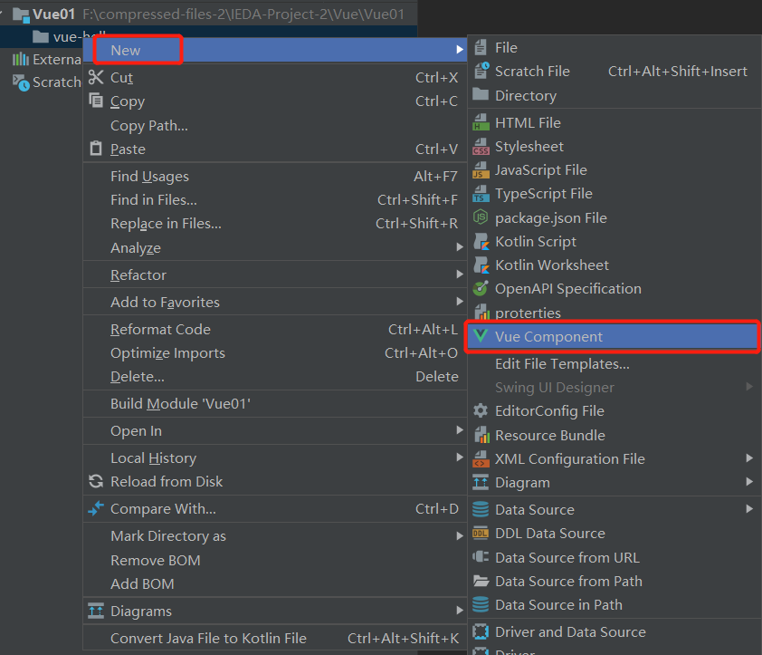762x655 pixels.
Task: Click the Stylesheet CSS icon
Action: pyautogui.click(x=481, y=146)
